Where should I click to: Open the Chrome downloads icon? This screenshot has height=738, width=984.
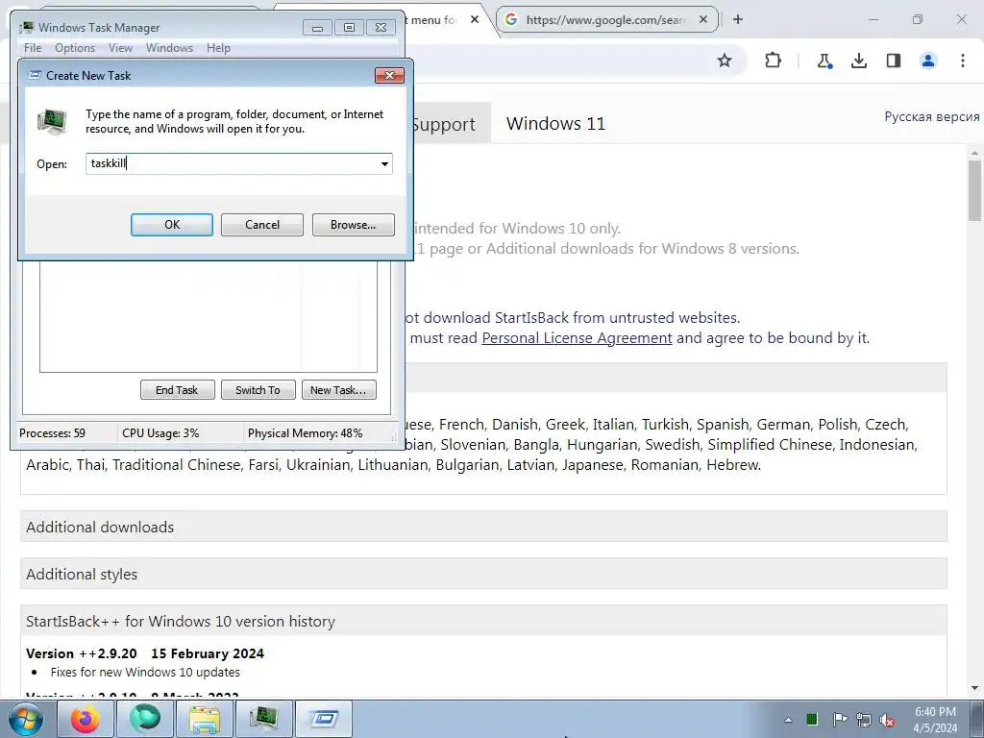pyautogui.click(x=858, y=61)
